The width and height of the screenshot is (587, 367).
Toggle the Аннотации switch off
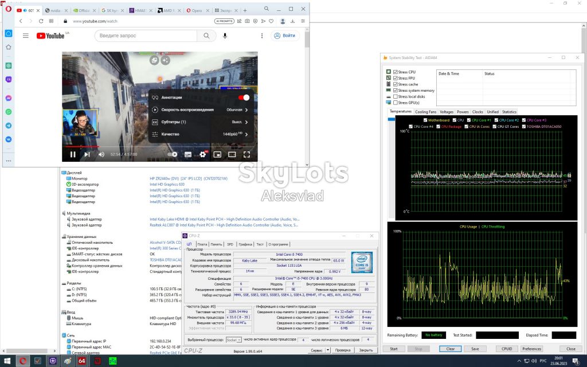[244, 97]
